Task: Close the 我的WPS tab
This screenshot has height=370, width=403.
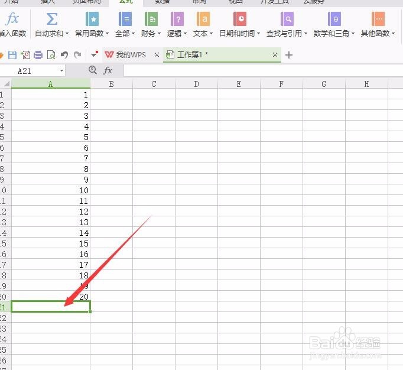Action: [157, 55]
